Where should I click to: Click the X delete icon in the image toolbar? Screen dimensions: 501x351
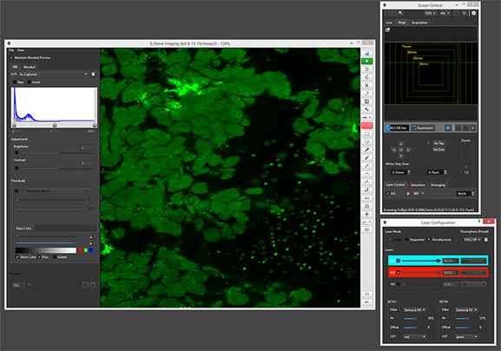coord(366,85)
